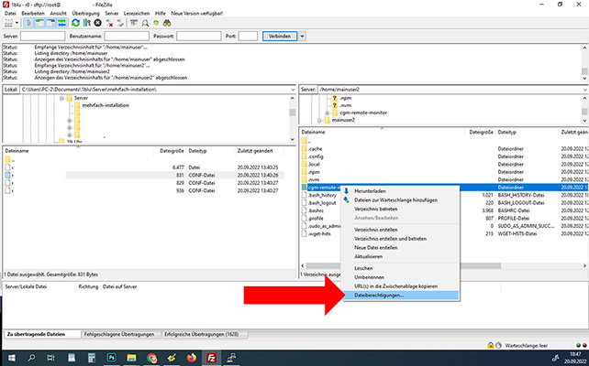
Task: Open Windows Start button
Action: click(11, 358)
